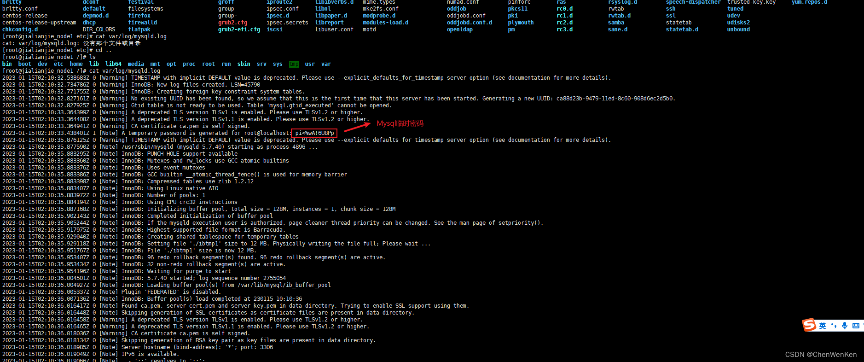Click the 'proc' directory in ls listing
The width and height of the screenshot is (864, 362).
pos(189,64)
